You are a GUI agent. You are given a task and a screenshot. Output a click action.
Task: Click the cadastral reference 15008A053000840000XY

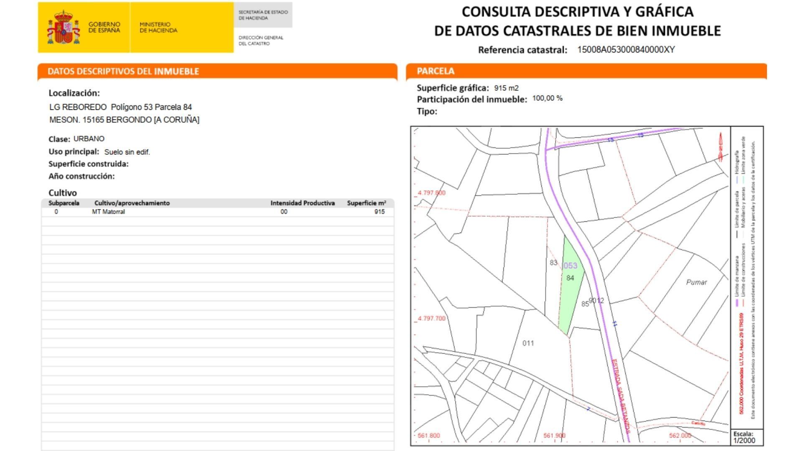626,50
